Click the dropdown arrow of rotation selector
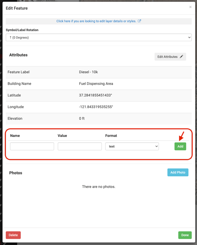197x245 pixels. pos(189,38)
